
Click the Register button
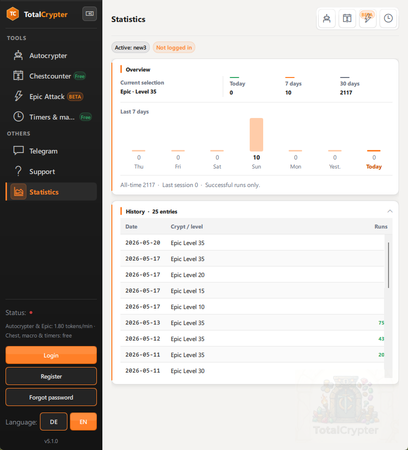[x=51, y=376]
